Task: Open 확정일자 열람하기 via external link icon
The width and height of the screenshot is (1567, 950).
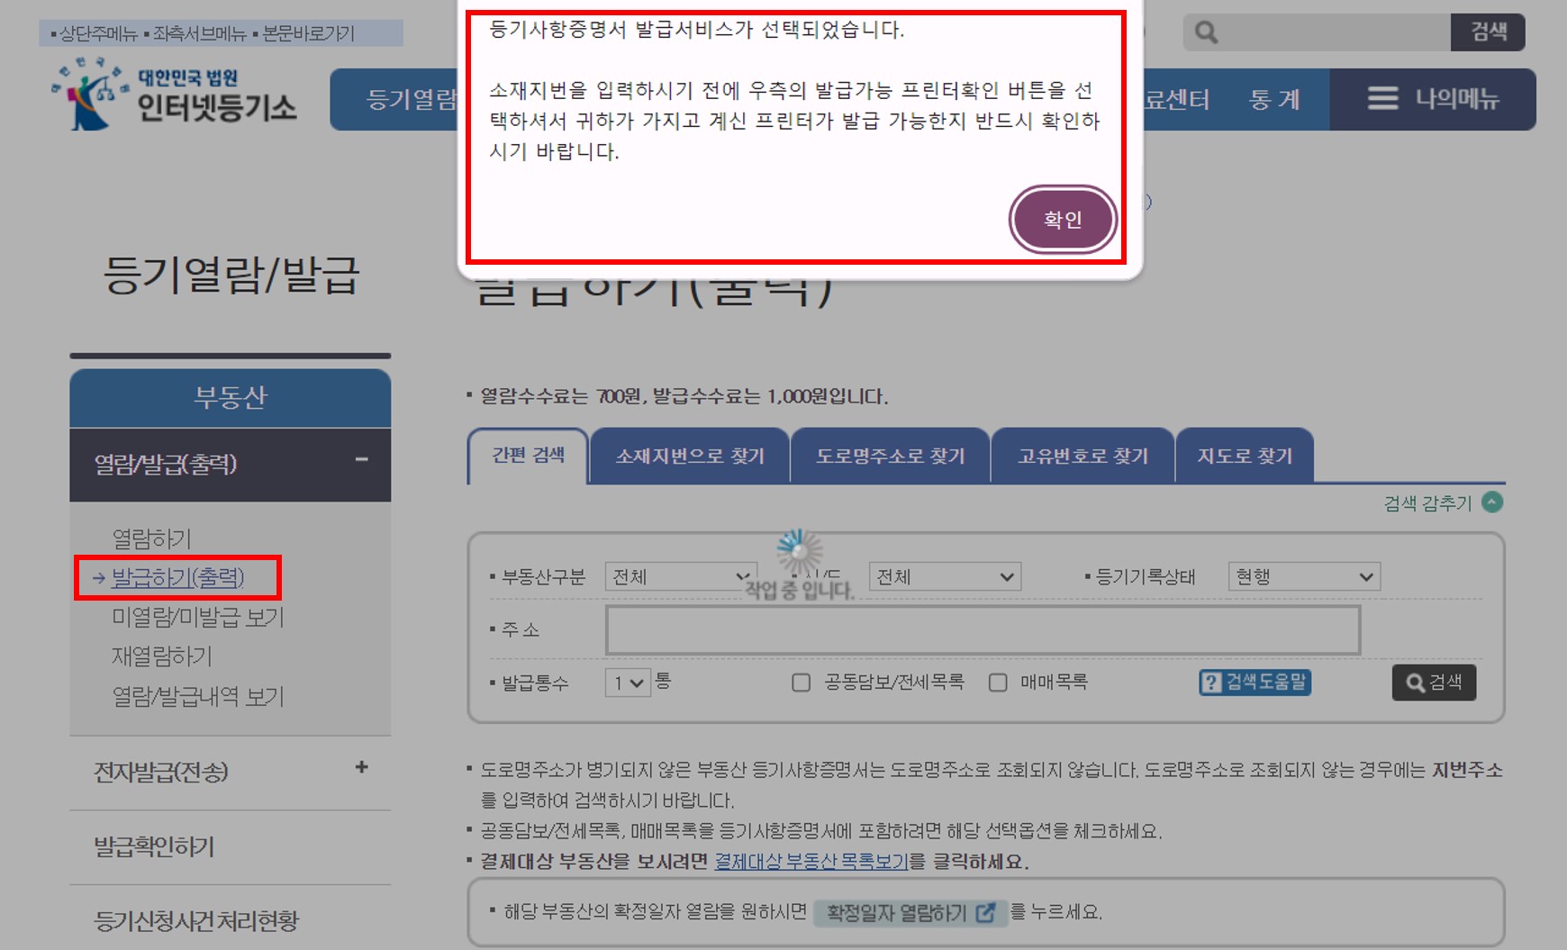Action: 985,914
